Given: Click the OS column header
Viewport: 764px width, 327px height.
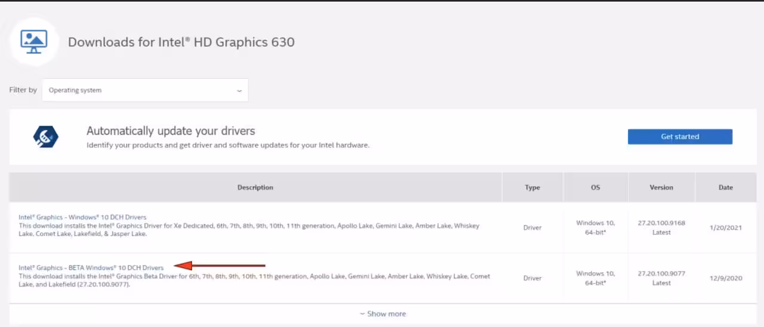Looking at the screenshot, I should click(595, 187).
